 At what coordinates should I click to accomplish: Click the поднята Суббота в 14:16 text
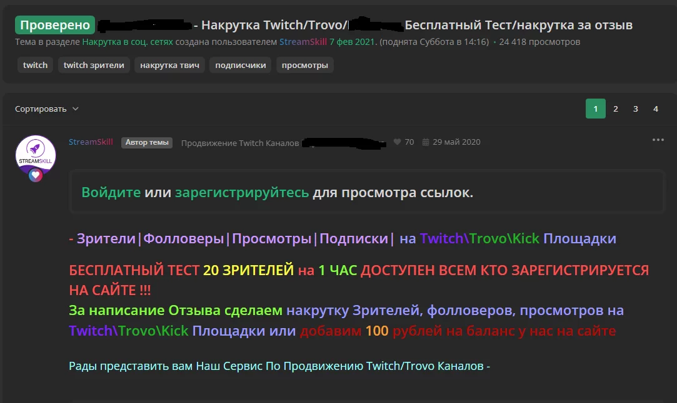434,42
